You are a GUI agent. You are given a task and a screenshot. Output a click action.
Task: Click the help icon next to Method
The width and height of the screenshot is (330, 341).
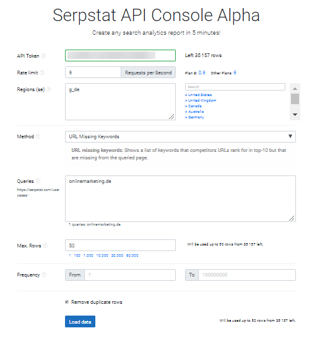(x=38, y=136)
